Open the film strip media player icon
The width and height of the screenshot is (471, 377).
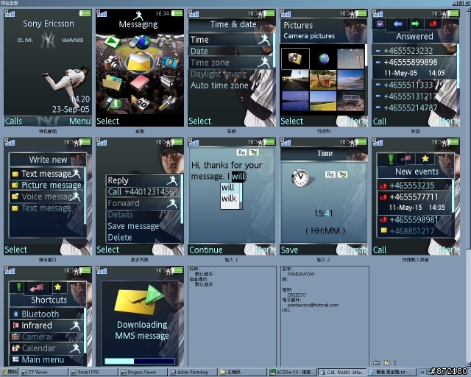click(x=170, y=62)
